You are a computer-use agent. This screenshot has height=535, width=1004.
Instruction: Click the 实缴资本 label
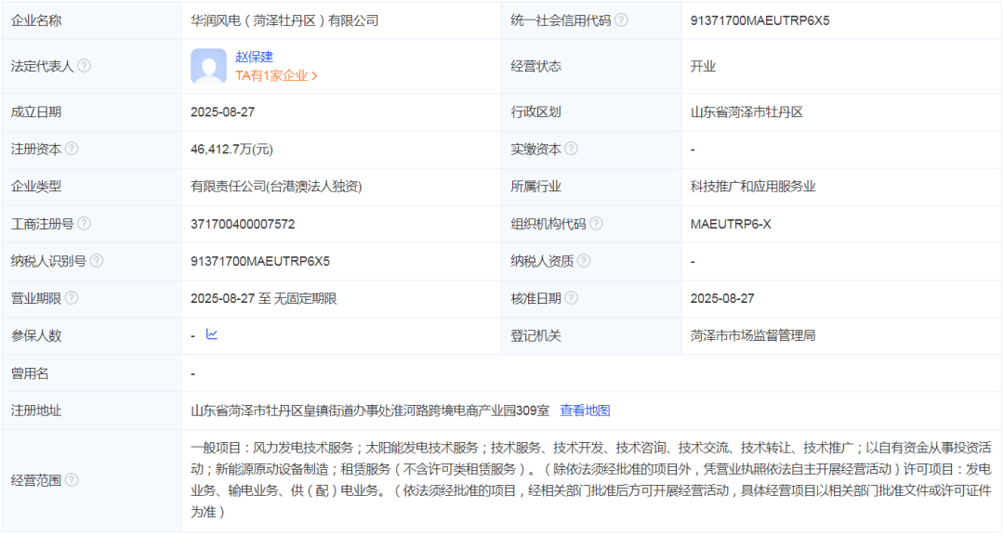(x=536, y=150)
